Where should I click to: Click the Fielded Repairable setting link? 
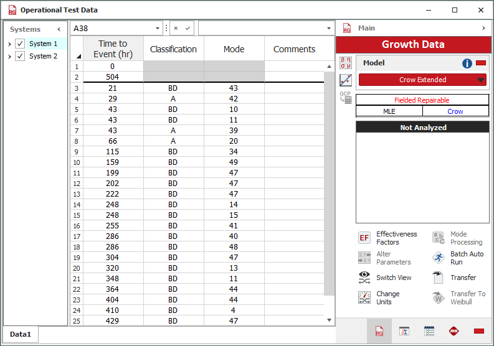422,100
